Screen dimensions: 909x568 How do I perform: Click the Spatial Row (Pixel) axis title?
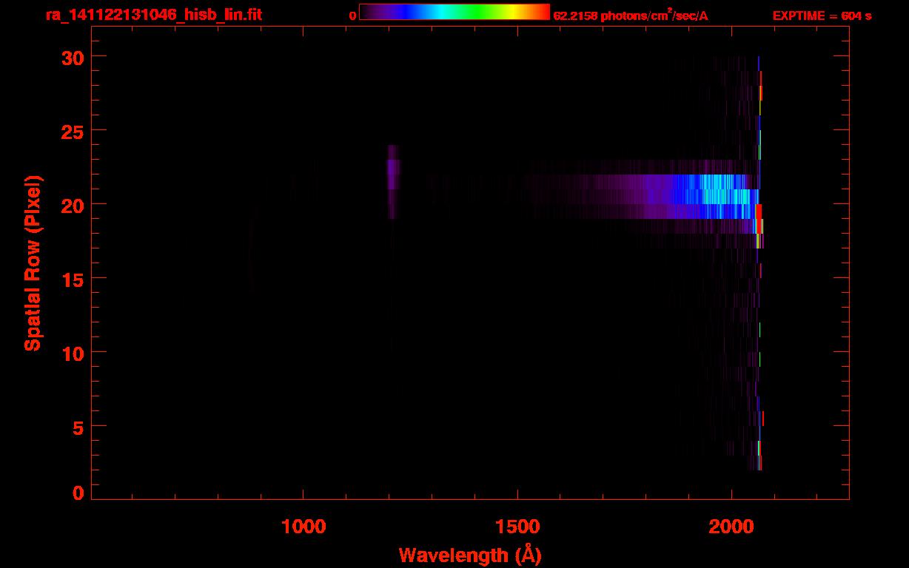click(33, 263)
